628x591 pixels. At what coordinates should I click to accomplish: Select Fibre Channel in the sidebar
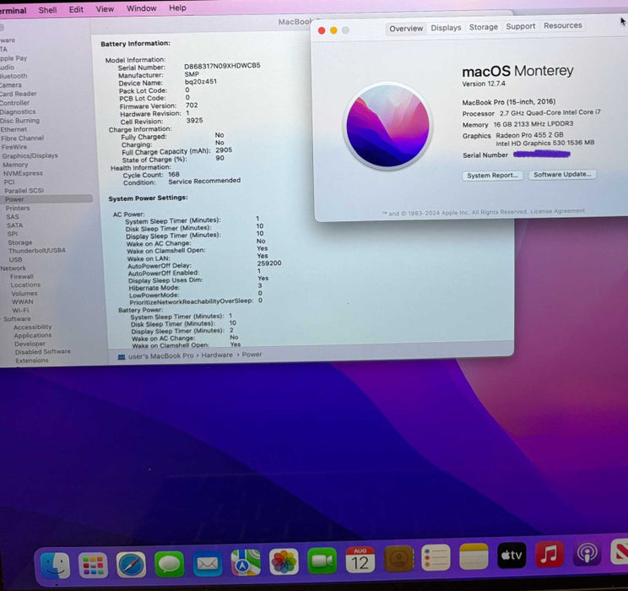[22, 138]
